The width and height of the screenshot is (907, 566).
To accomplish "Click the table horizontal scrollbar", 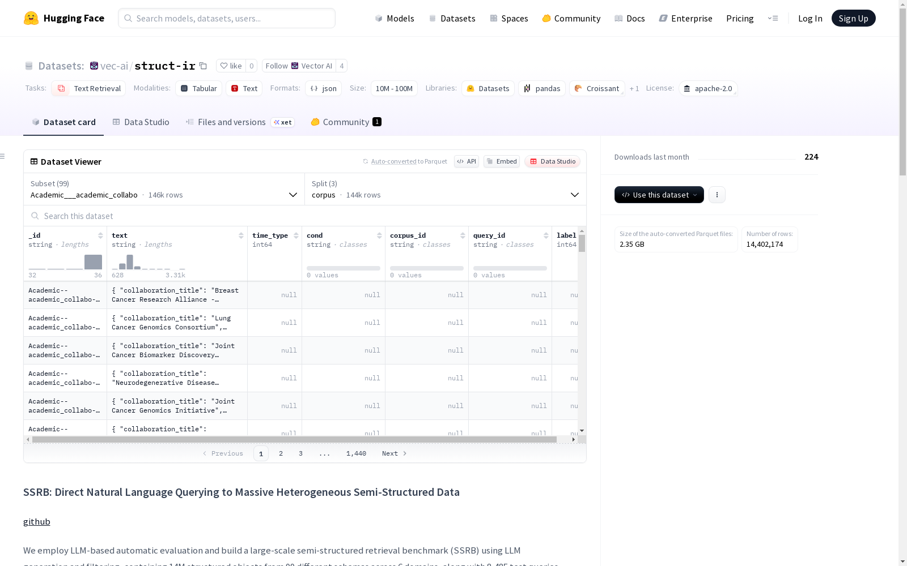I will pos(294,439).
